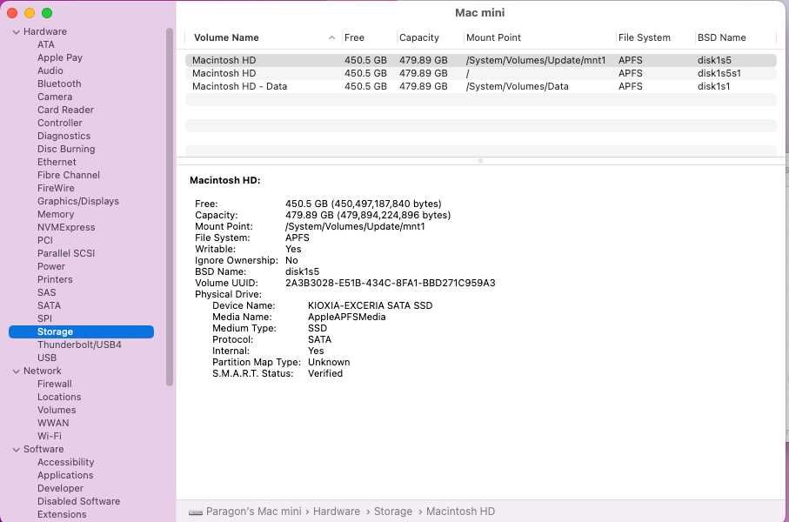Open the Camera hardware entry
This screenshot has height=522, width=789.
tap(55, 97)
